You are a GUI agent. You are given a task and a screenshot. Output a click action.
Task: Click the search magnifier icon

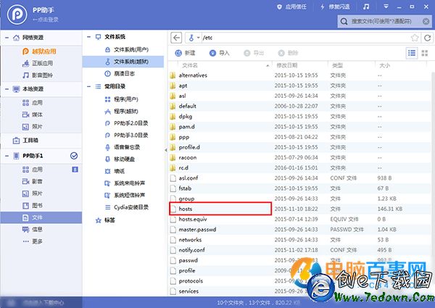point(344,21)
